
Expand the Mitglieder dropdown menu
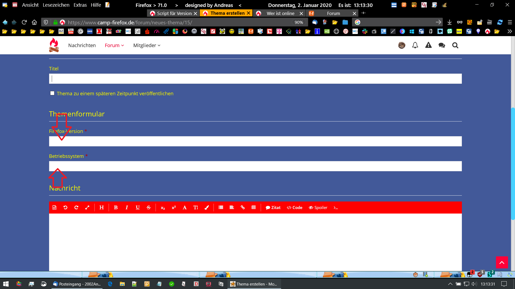click(x=147, y=45)
